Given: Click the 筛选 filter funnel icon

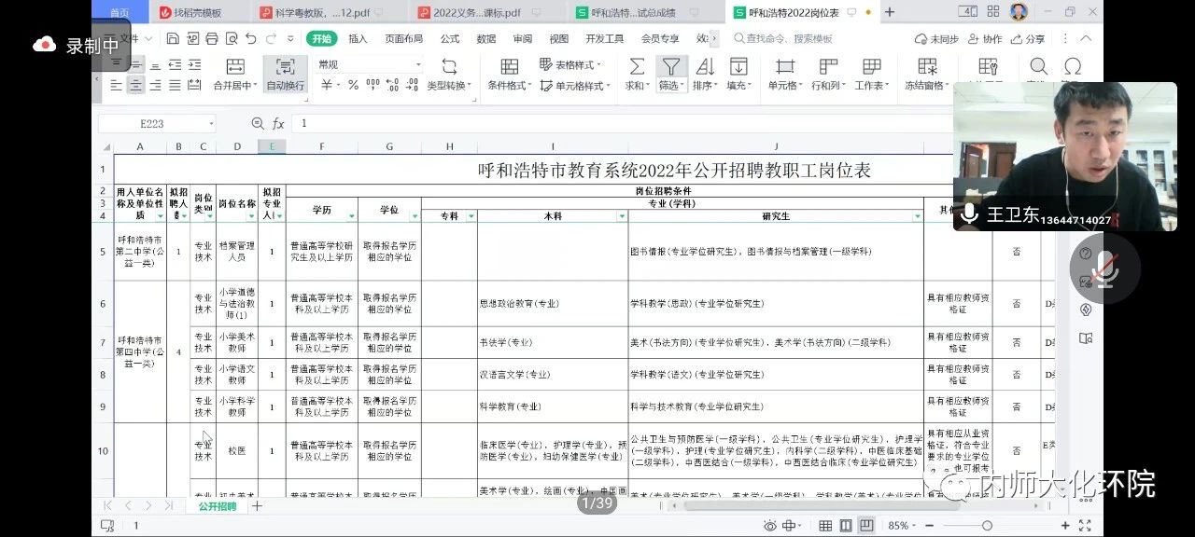Looking at the screenshot, I should coord(670,67).
